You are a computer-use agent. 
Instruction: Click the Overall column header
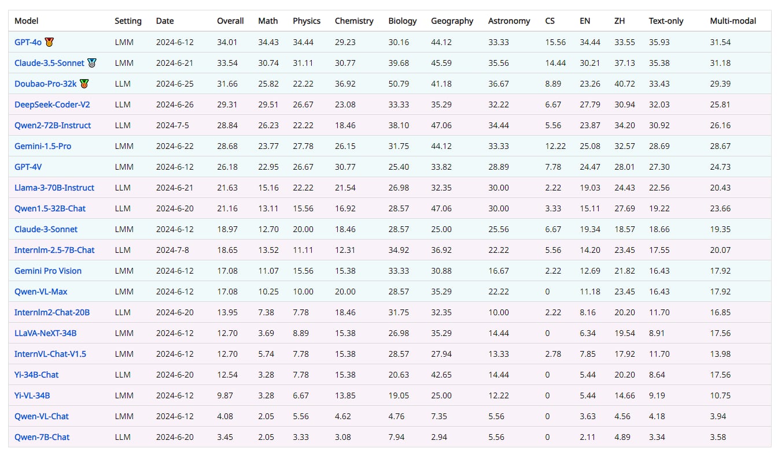click(230, 21)
